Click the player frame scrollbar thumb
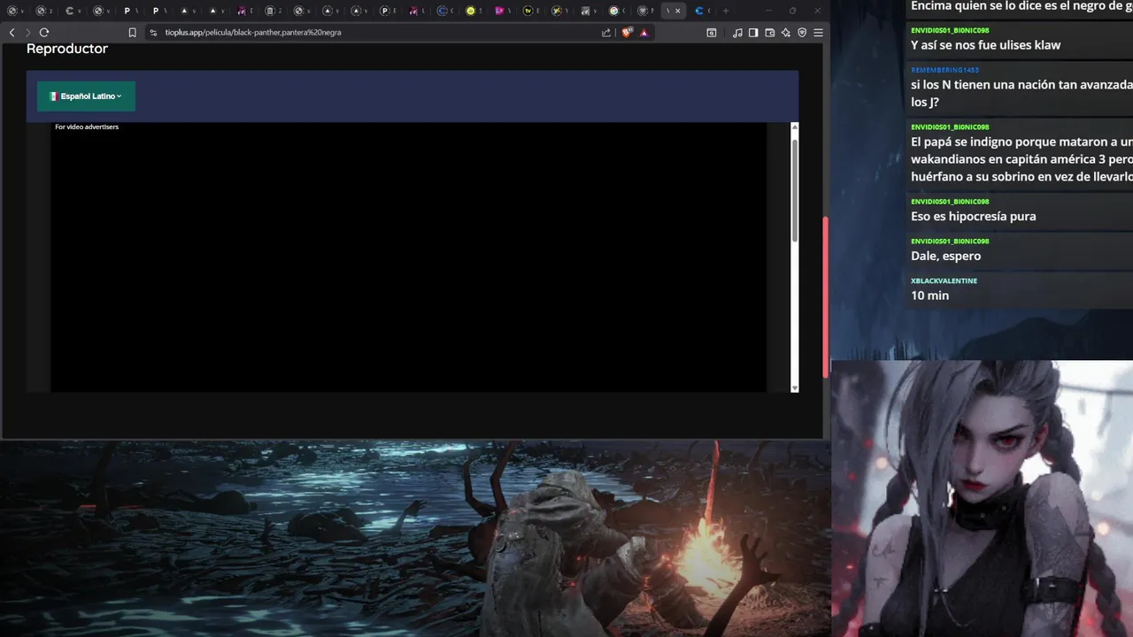Image resolution: width=1133 pixels, height=637 pixels. click(794, 188)
